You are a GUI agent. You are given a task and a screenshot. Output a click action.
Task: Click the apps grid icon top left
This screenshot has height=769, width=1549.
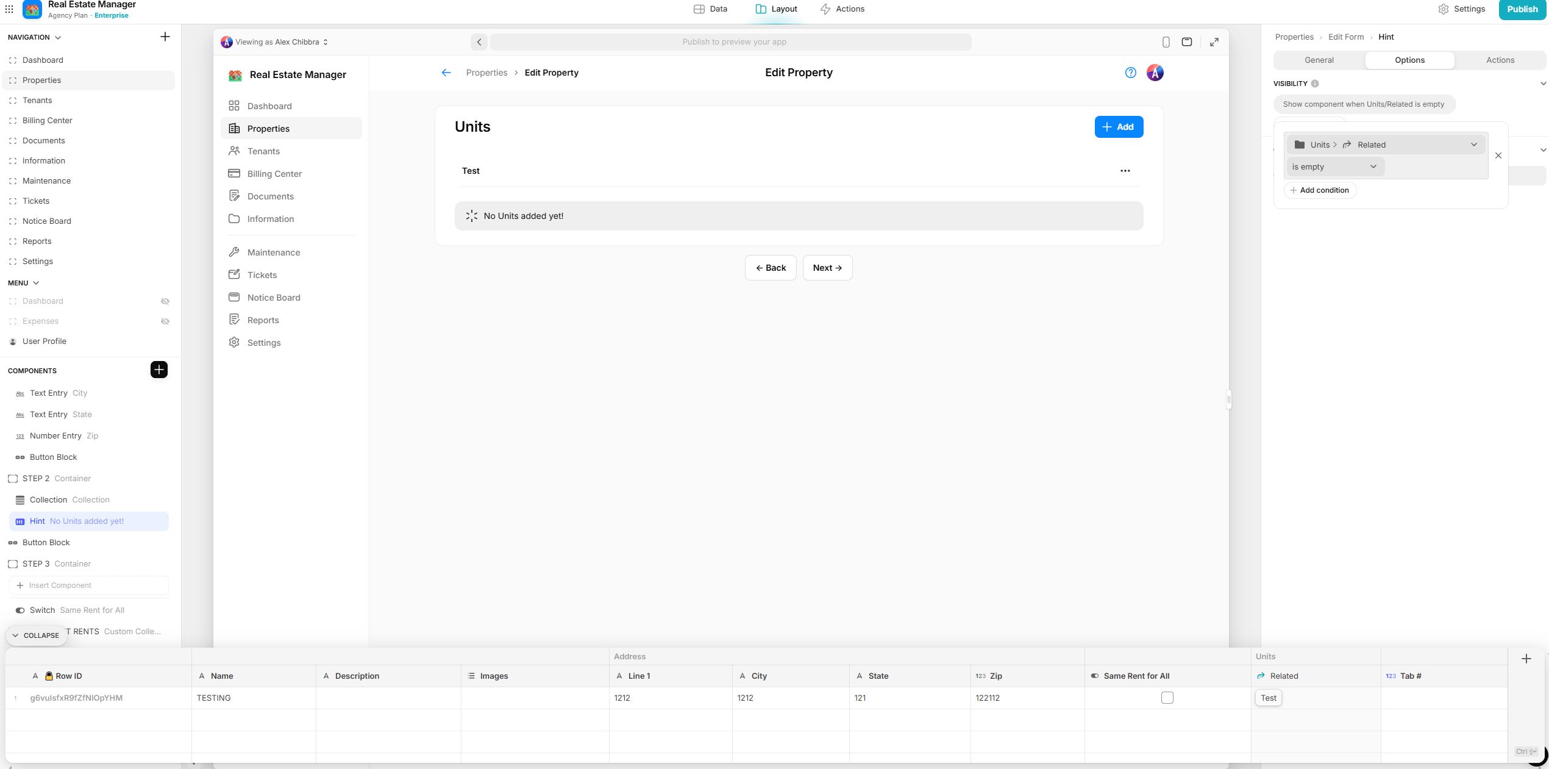pos(9,9)
